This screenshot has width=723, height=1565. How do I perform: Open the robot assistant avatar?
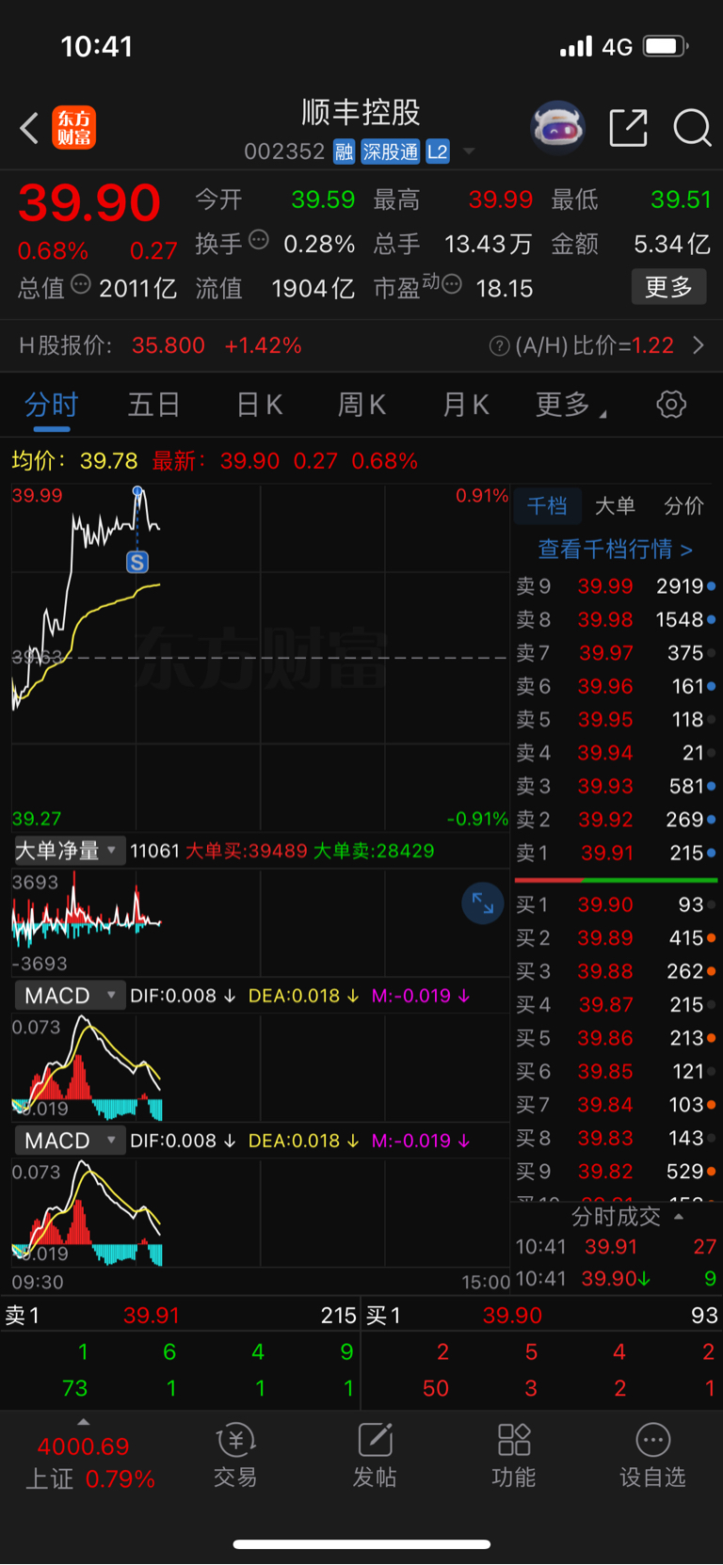pyautogui.click(x=558, y=127)
